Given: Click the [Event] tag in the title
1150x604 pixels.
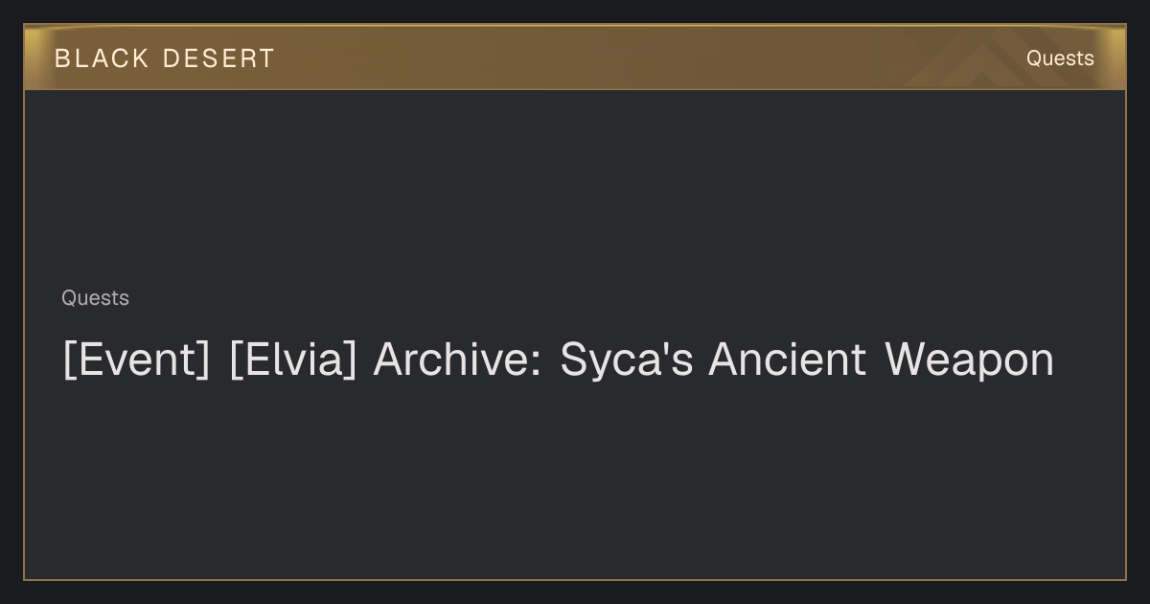Looking at the screenshot, I should 136,360.
